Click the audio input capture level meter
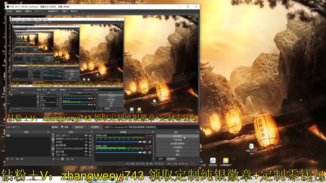The image size is (326, 183). [x=123, y=148]
